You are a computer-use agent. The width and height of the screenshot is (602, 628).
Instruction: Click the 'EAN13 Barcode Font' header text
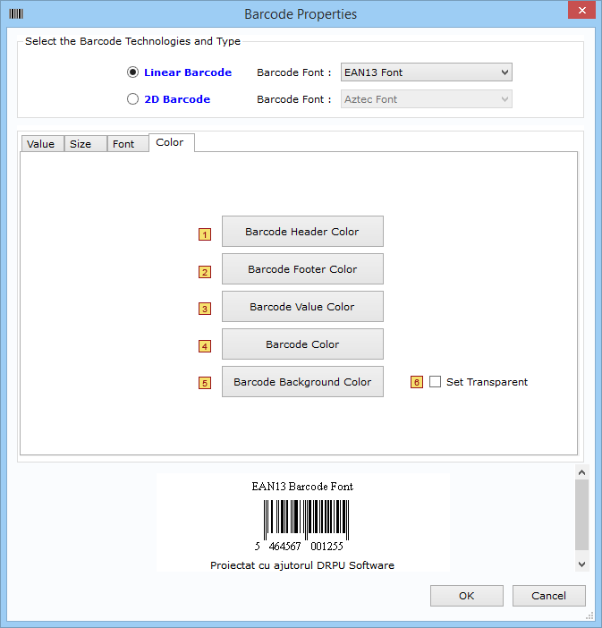point(302,487)
